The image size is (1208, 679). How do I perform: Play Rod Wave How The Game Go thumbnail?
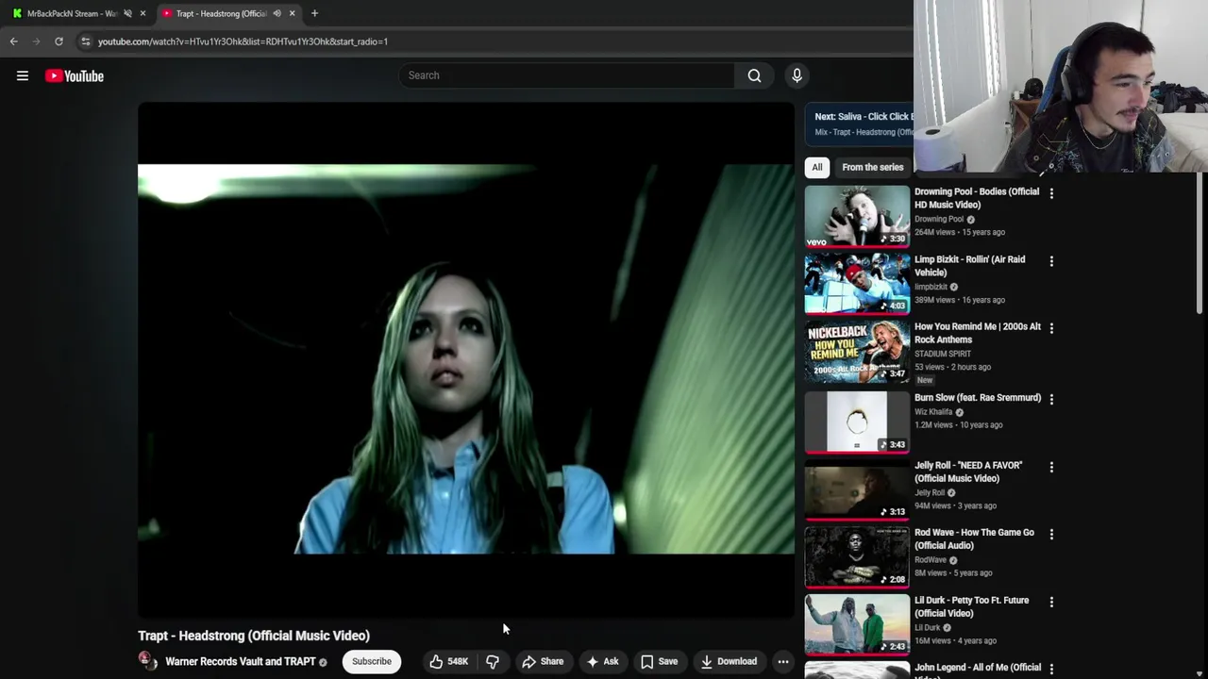[857, 556]
